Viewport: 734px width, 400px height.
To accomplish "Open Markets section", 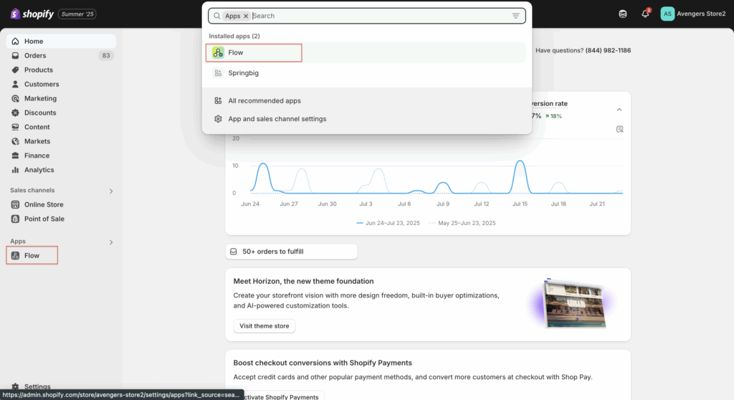I will click(61, 141).
